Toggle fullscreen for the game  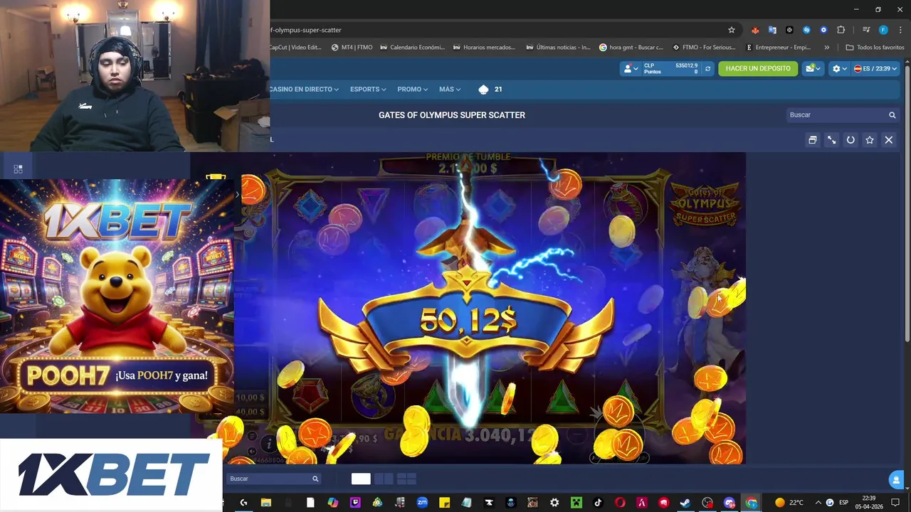pyautogui.click(x=831, y=140)
